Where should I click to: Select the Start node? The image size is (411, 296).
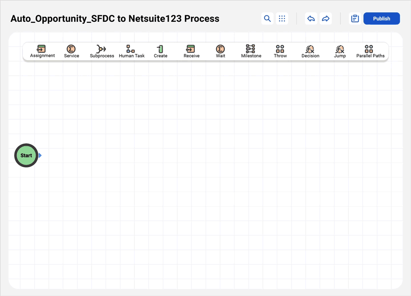(26, 155)
